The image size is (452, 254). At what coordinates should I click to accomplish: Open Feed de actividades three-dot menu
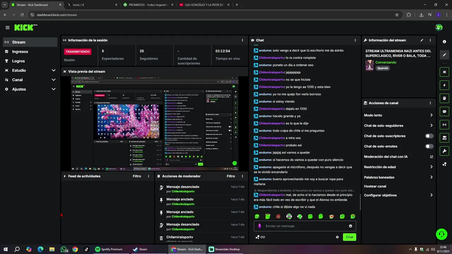pos(148,176)
